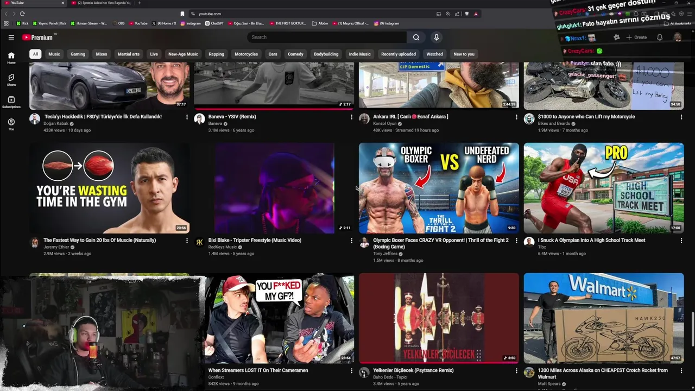695x391 pixels.
Task: Open options for High School Track video
Action: click(x=681, y=240)
